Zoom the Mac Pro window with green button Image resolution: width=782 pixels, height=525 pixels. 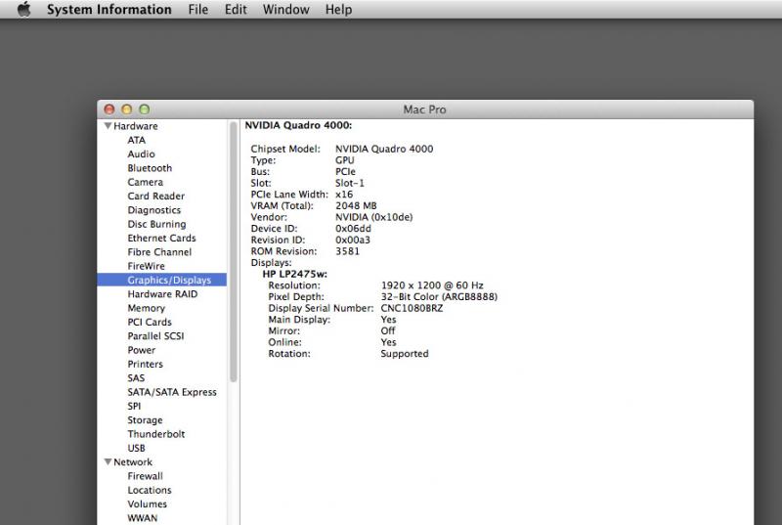144,109
